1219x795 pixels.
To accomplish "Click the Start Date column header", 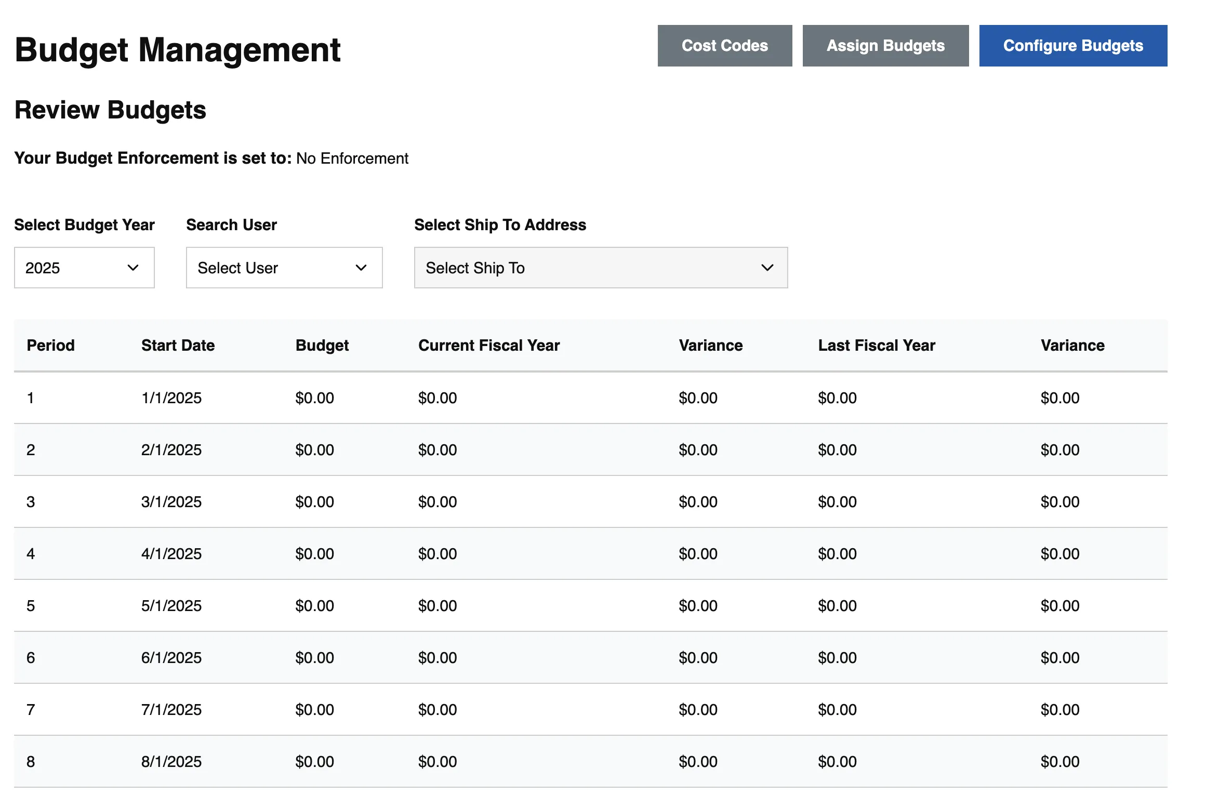I will point(178,346).
